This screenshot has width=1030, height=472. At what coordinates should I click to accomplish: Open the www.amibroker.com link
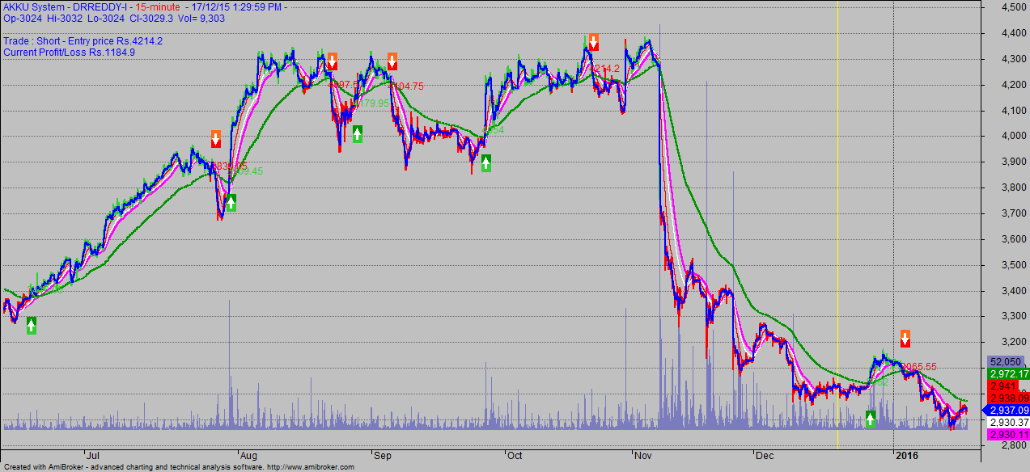[x=311, y=467]
